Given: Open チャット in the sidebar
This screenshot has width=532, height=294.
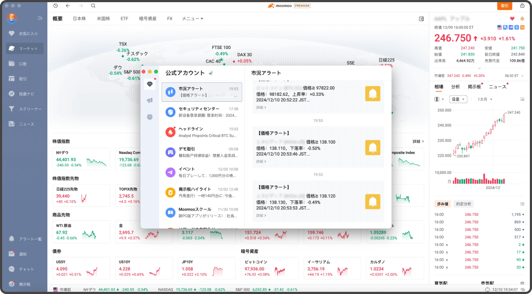Looking at the screenshot, I should coord(25,269).
